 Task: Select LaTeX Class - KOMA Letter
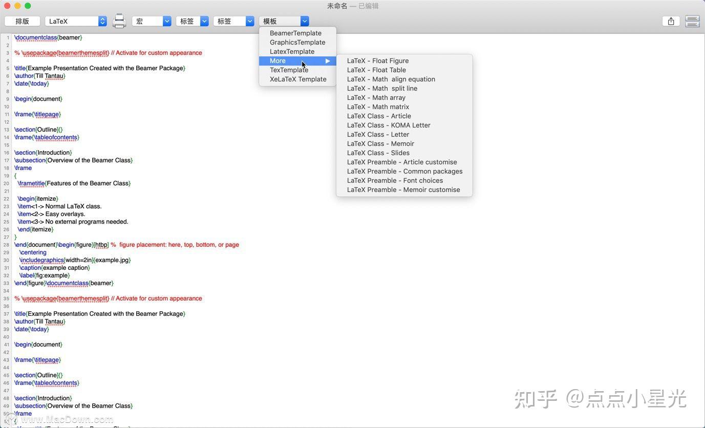pyautogui.click(x=404, y=125)
